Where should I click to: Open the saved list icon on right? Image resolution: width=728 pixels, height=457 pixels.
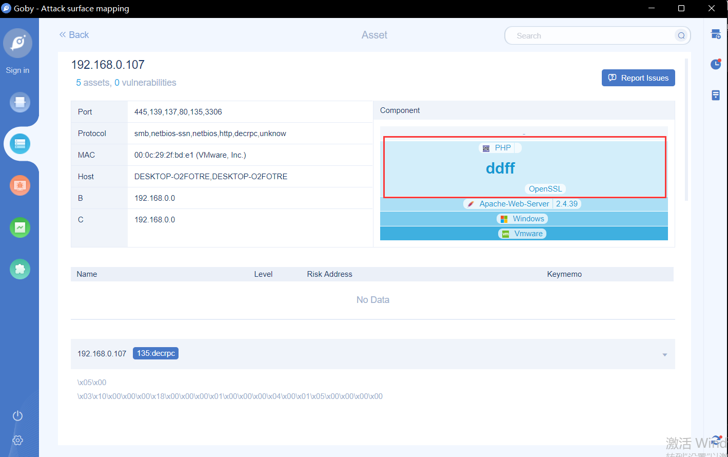716,95
